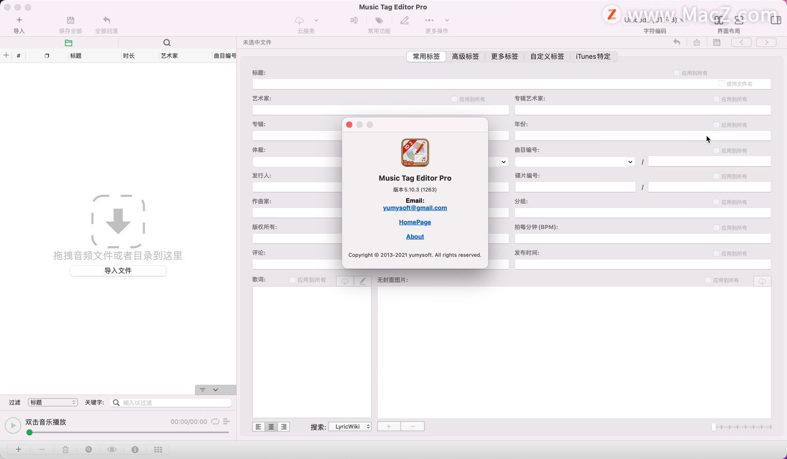
Task: Click the common functions tag icon
Action: (x=379, y=20)
